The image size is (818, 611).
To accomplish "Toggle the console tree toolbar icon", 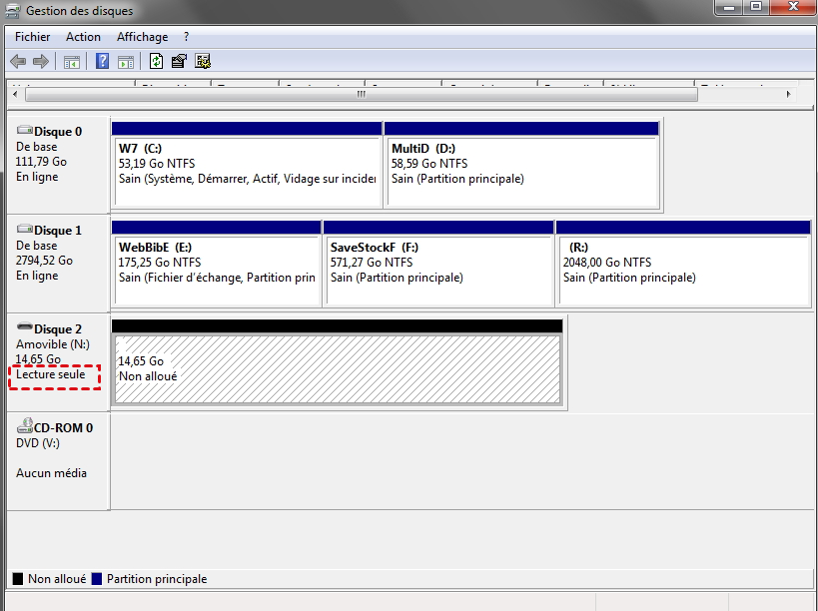I will pos(72,62).
